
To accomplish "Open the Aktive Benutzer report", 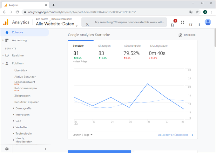I will [25, 77].
